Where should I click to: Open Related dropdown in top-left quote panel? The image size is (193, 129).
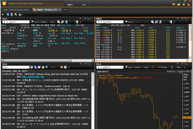coord(44,22)
